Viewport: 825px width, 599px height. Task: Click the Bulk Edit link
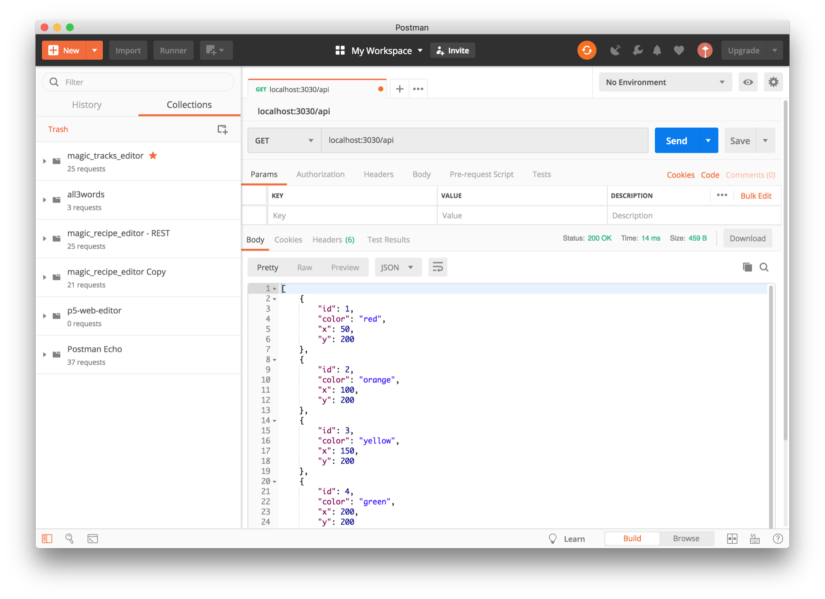click(x=756, y=196)
